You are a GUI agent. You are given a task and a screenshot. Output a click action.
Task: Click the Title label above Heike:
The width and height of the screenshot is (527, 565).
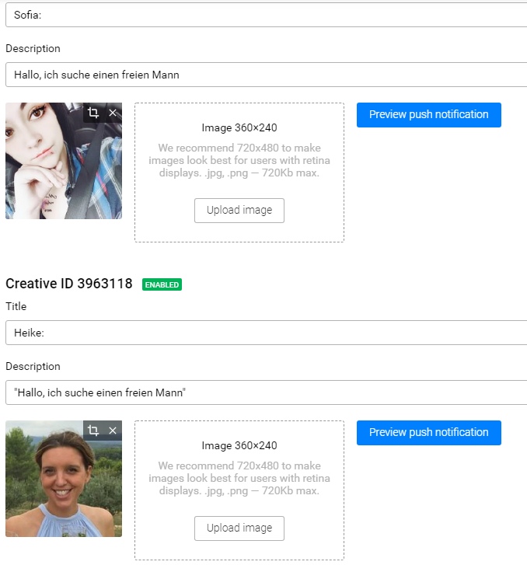16,306
